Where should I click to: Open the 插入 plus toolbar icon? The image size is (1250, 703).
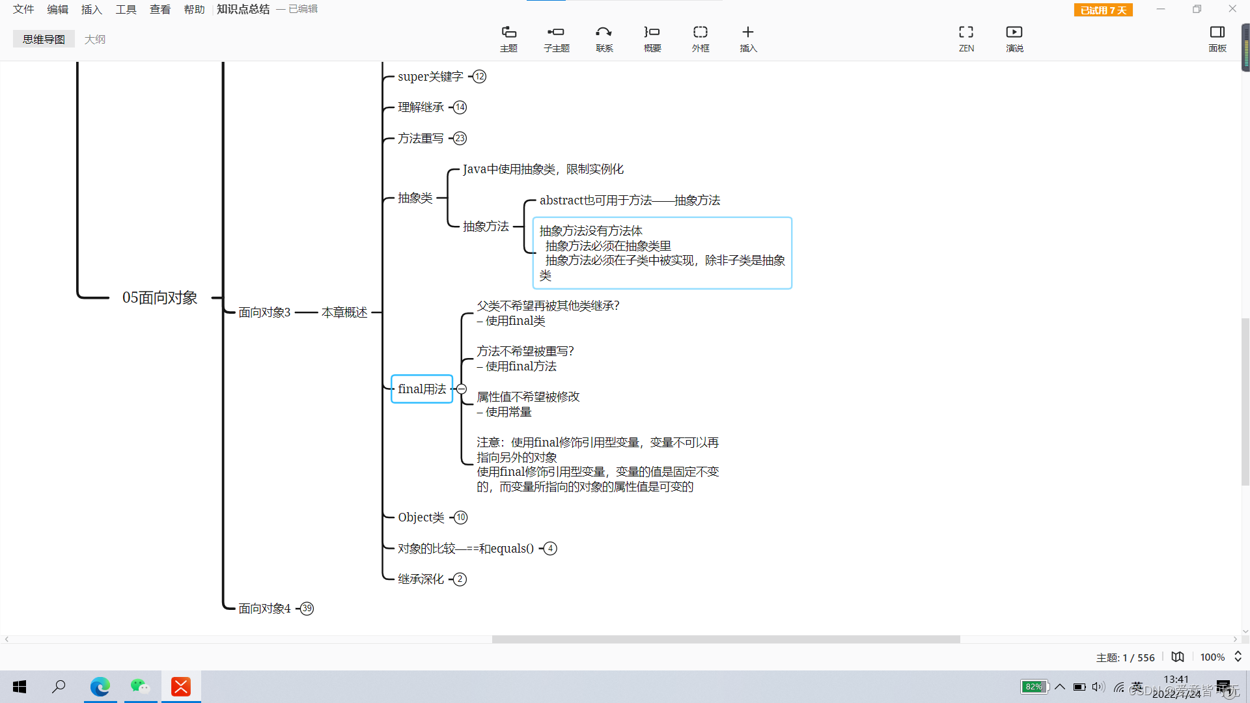tap(748, 38)
